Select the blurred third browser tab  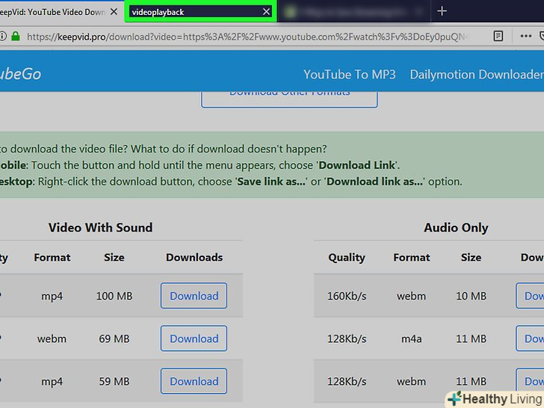(x=351, y=11)
